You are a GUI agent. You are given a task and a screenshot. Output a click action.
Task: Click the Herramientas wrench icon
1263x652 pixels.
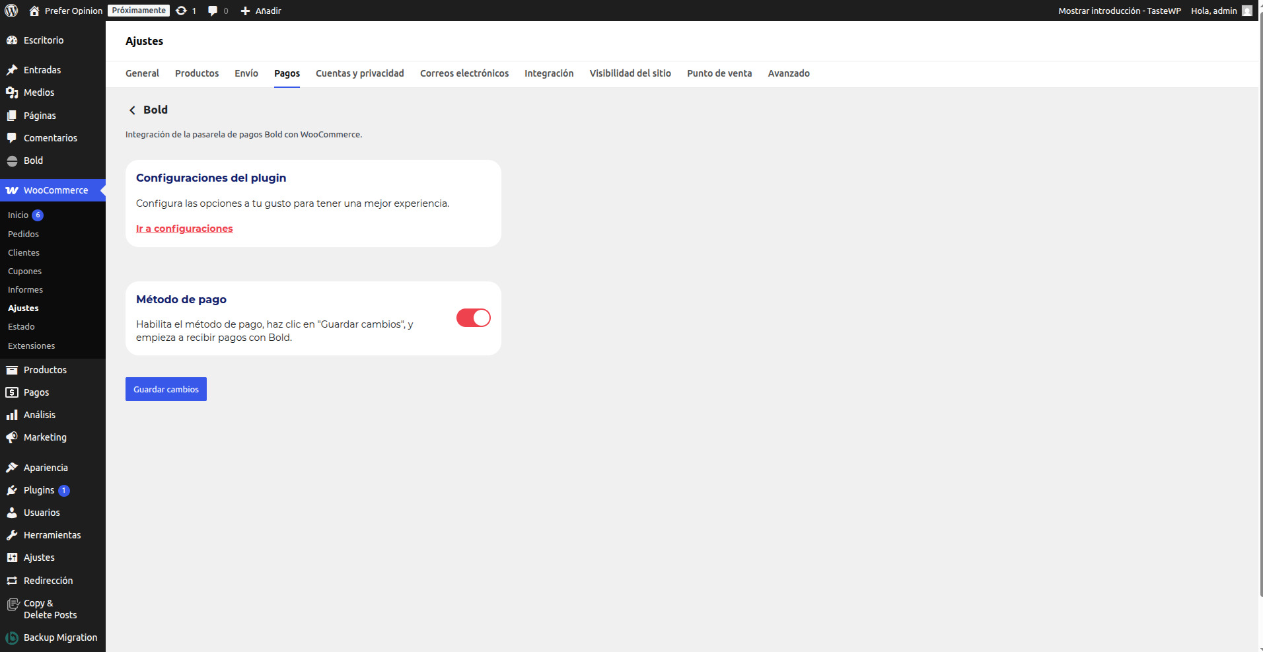click(12, 535)
